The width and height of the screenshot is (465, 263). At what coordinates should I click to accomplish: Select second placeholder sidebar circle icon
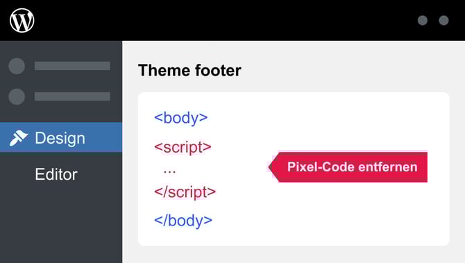[x=17, y=96]
